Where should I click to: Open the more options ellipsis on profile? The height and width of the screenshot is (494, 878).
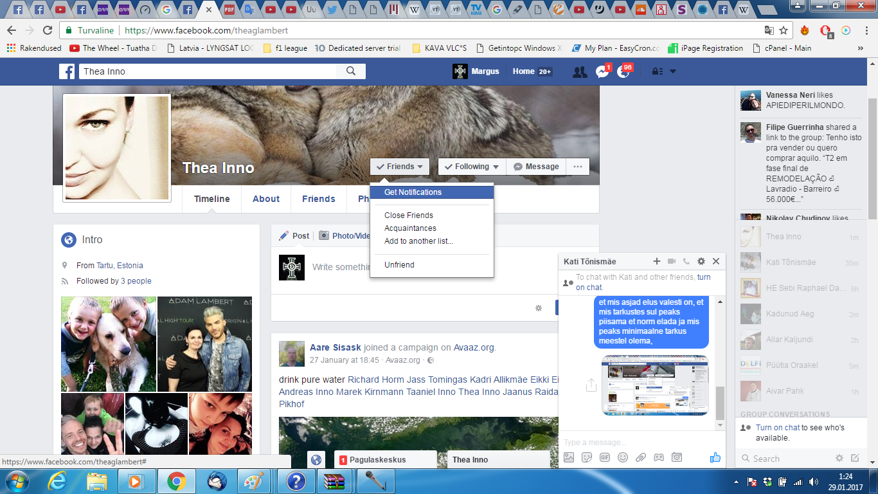point(578,167)
